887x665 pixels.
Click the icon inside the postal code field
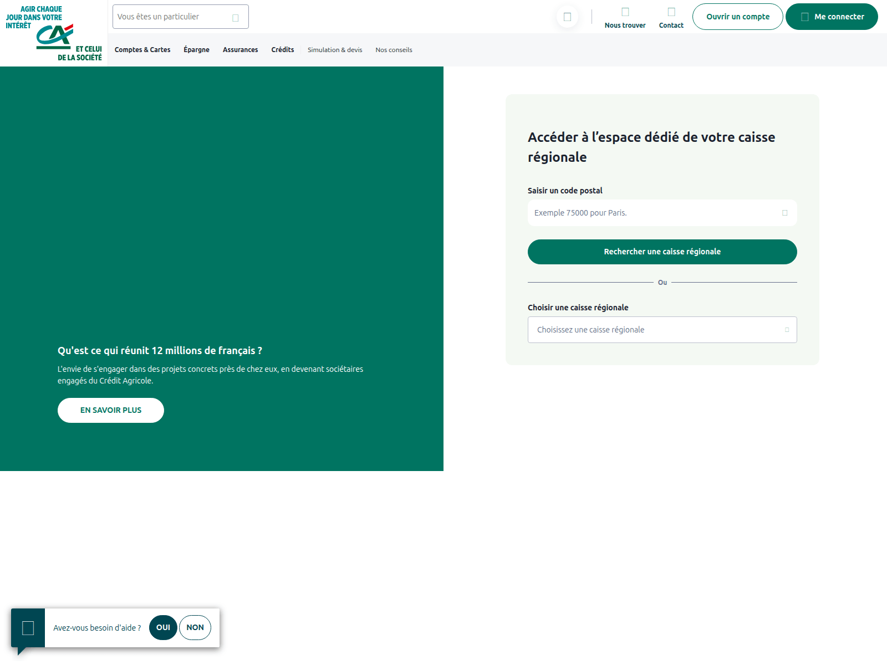click(784, 213)
